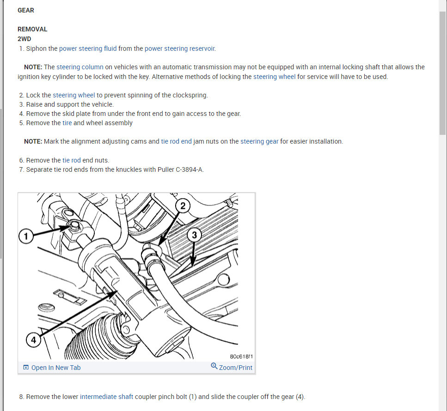447x411 pixels.
Task: Click callout number 4 in the diagram
Action: point(33,340)
